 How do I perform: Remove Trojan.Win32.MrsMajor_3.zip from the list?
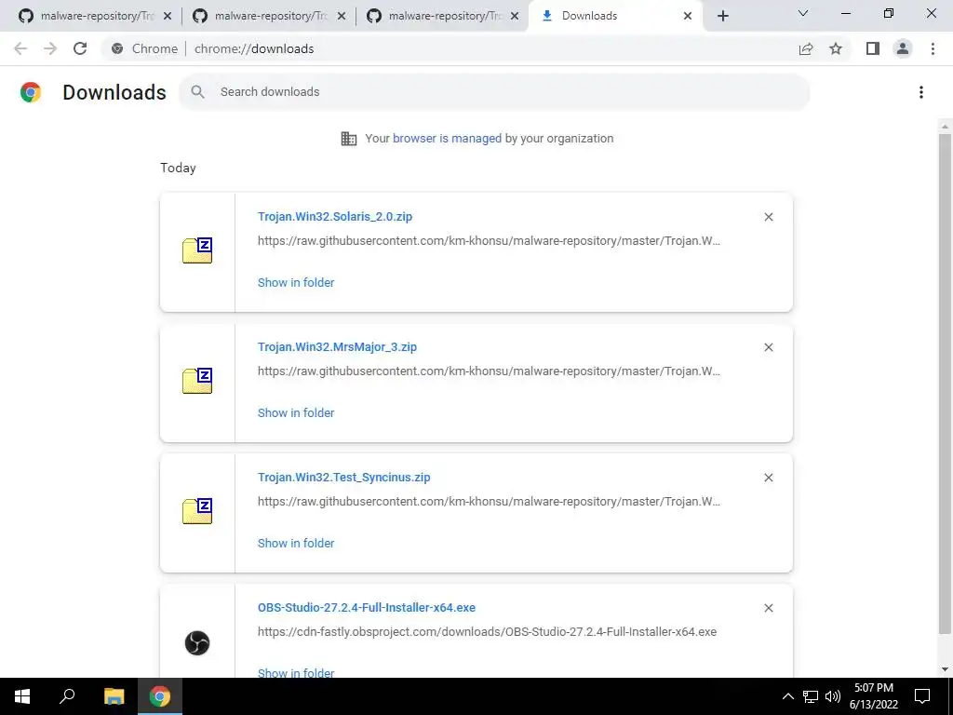[x=769, y=347]
